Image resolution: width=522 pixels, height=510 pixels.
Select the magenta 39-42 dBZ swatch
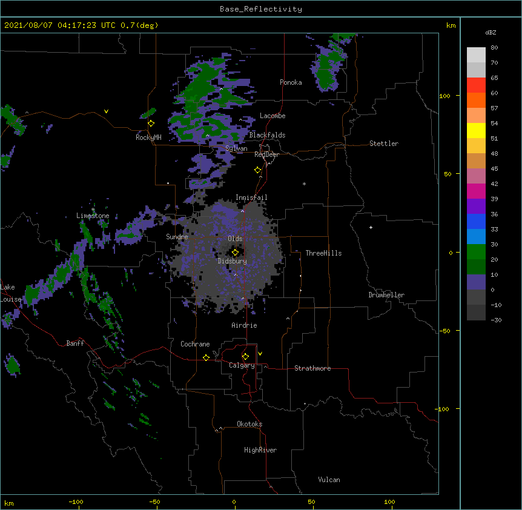[x=476, y=191]
